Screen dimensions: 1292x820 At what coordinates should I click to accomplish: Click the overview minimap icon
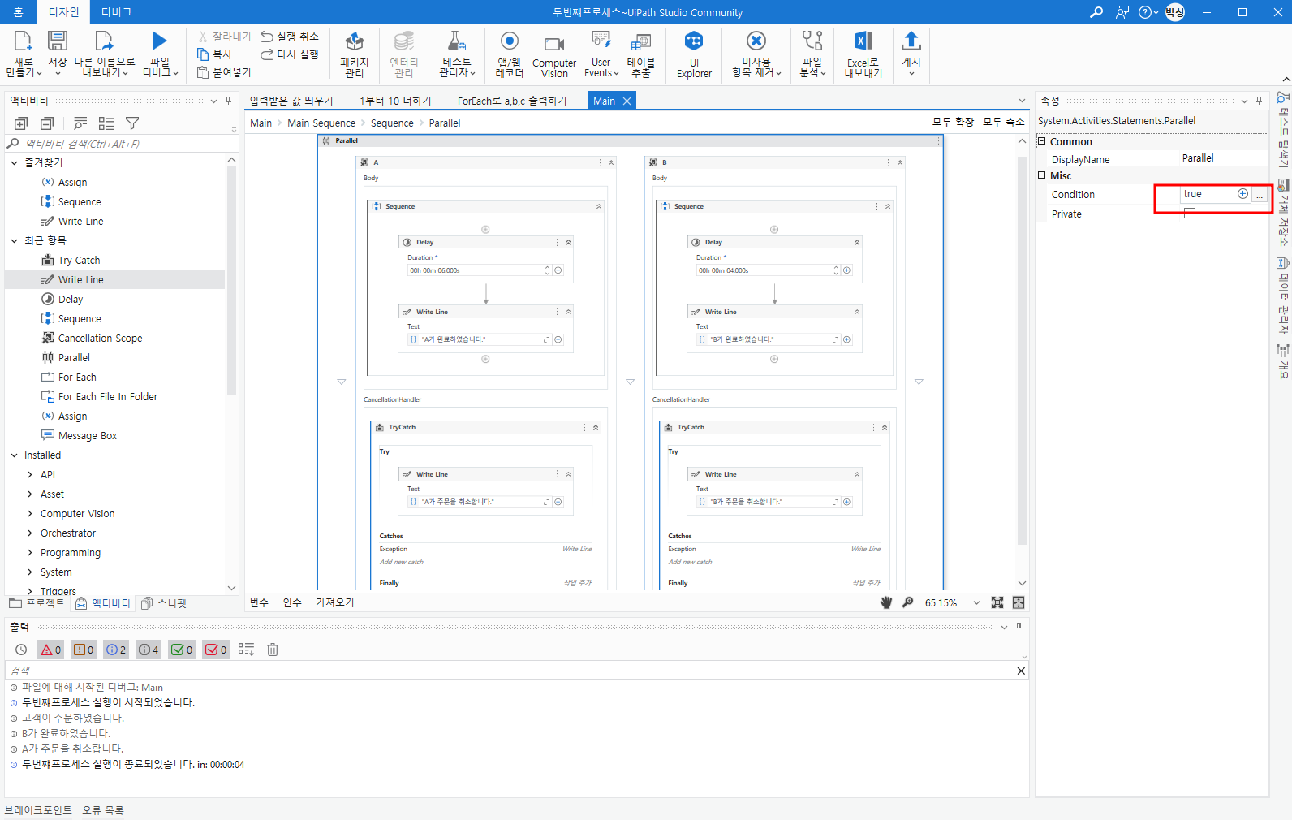pos(1019,602)
